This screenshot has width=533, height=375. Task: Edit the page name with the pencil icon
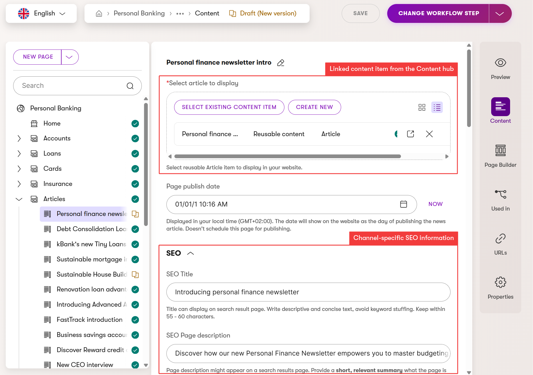point(281,63)
